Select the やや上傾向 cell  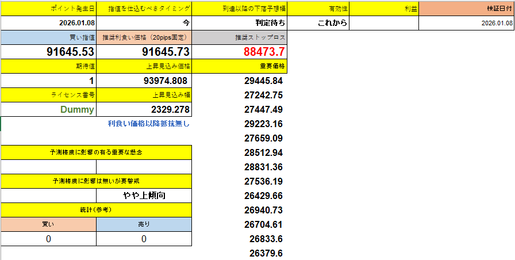point(144,196)
